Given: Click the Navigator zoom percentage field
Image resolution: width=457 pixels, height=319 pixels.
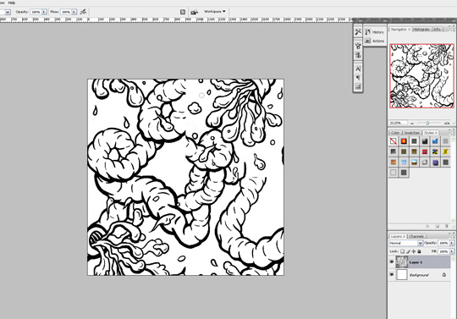Looking at the screenshot, I should coord(398,123).
